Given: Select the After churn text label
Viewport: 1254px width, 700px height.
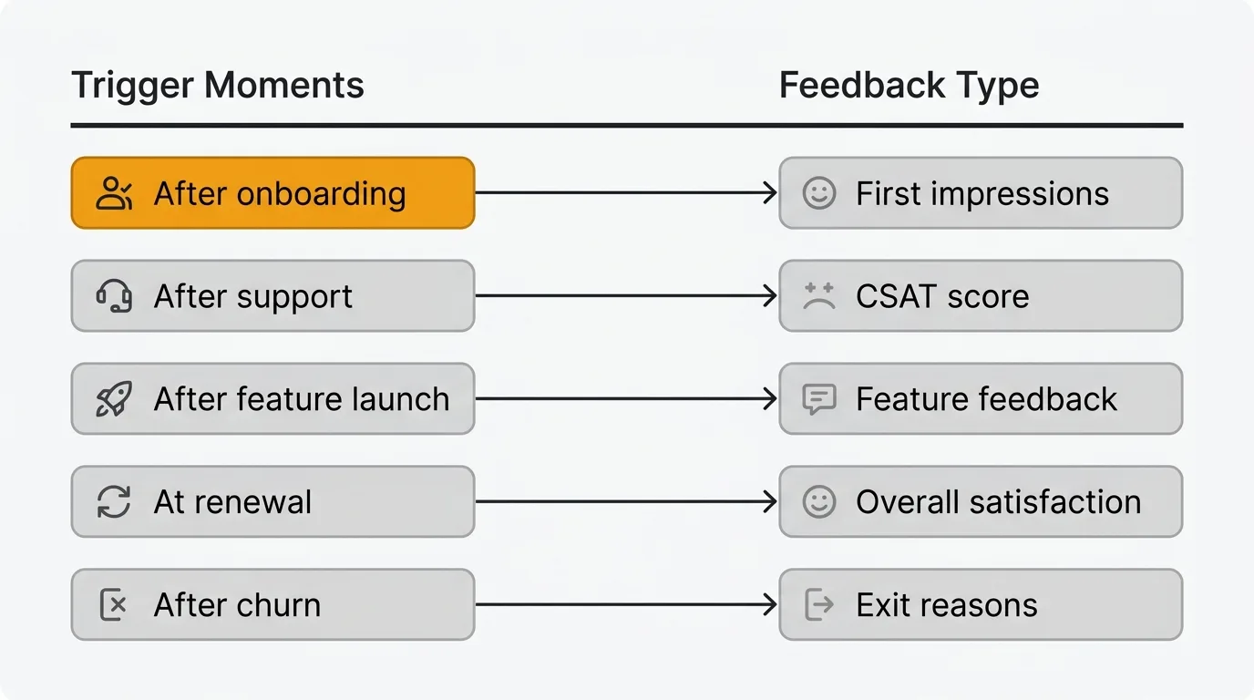Looking at the screenshot, I should 237,605.
